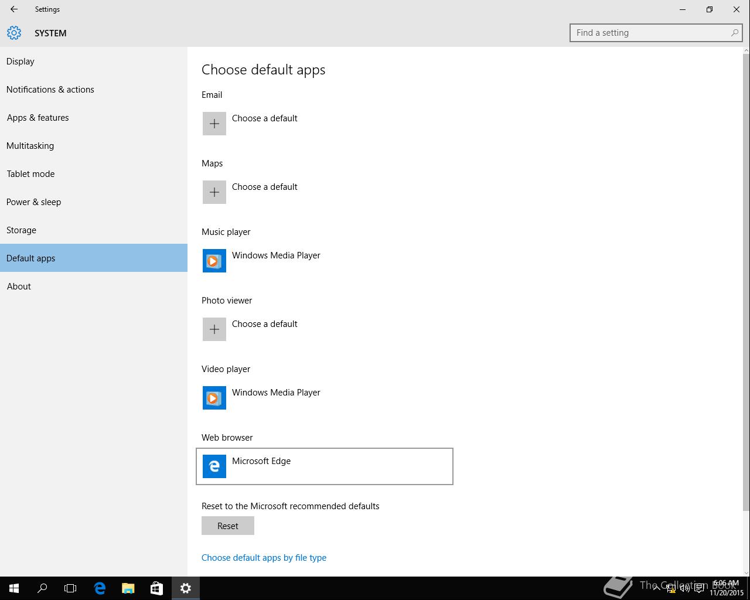Click the Find a setting search box
750x600 pixels.
coord(656,33)
